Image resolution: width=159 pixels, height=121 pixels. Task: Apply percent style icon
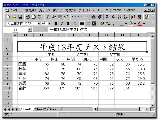click(x=108, y=24)
